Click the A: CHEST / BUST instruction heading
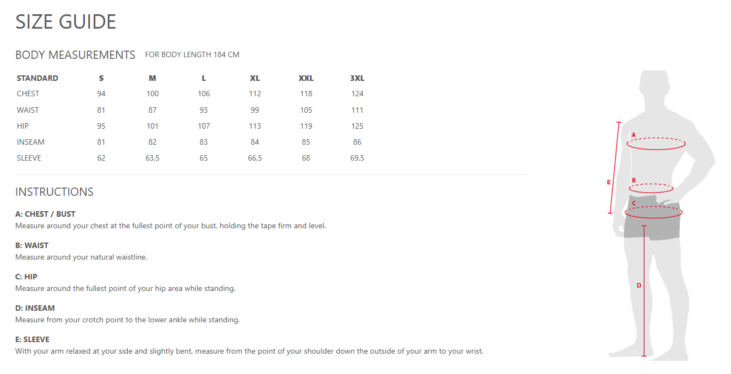Viewport: 731px width, 374px height. 46,214
